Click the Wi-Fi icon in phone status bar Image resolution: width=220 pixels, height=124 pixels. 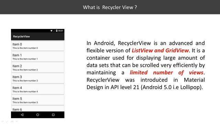[51, 31]
